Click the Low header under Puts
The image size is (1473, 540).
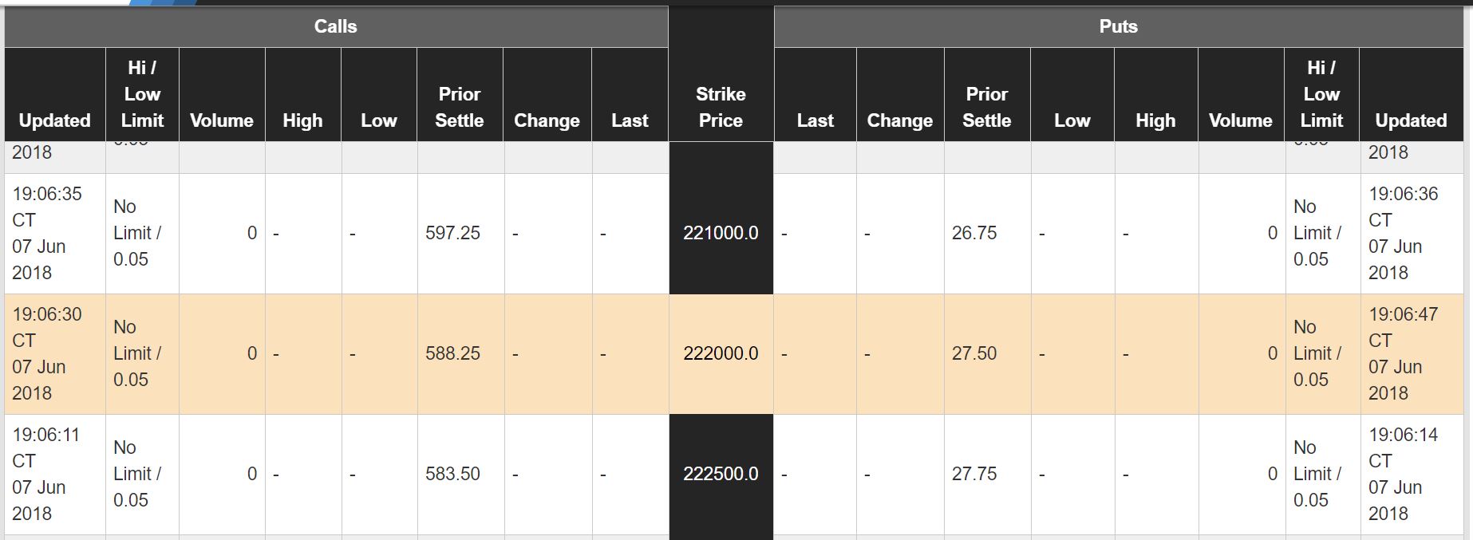tap(1072, 120)
